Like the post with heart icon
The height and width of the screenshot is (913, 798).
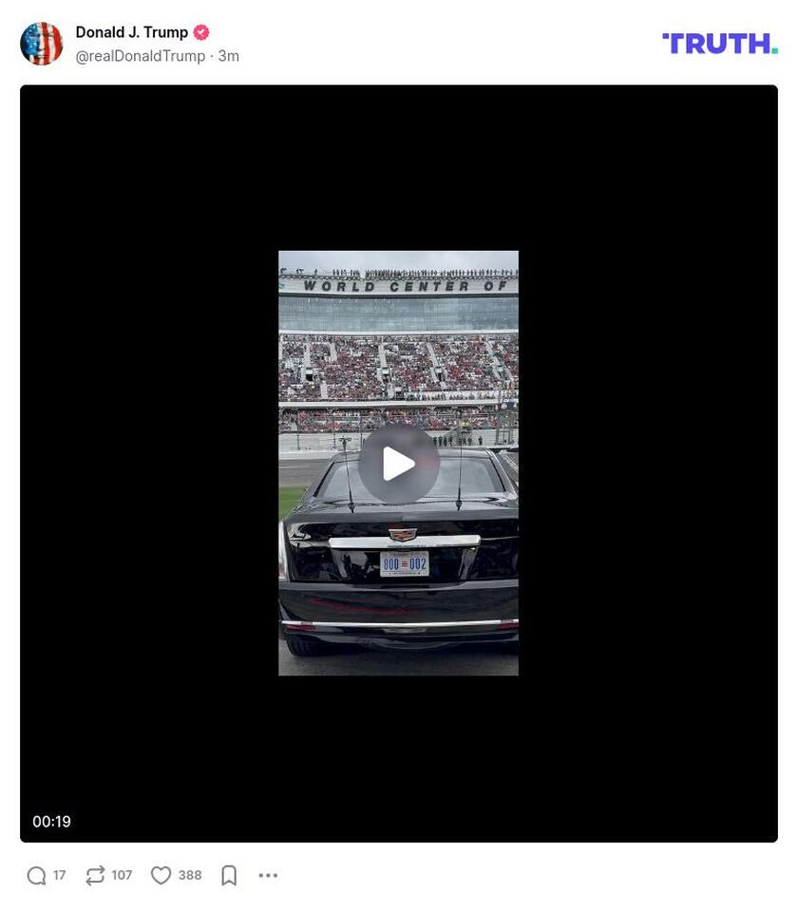tap(161, 875)
